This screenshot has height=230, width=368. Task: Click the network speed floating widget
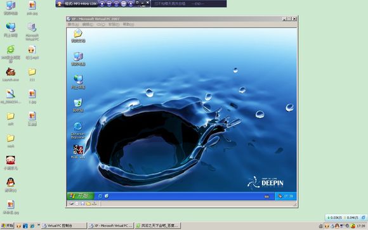tap(346, 217)
